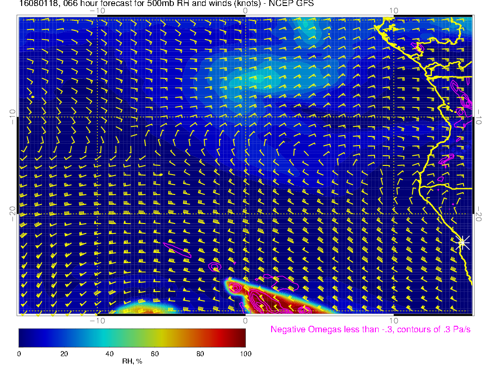Click the '0' longitude label on top axis
The width and height of the screenshot is (487, 376).
tap(245, 10)
